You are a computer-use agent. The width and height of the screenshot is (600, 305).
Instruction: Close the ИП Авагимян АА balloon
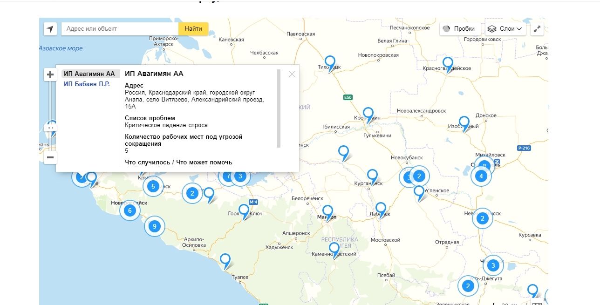292,74
